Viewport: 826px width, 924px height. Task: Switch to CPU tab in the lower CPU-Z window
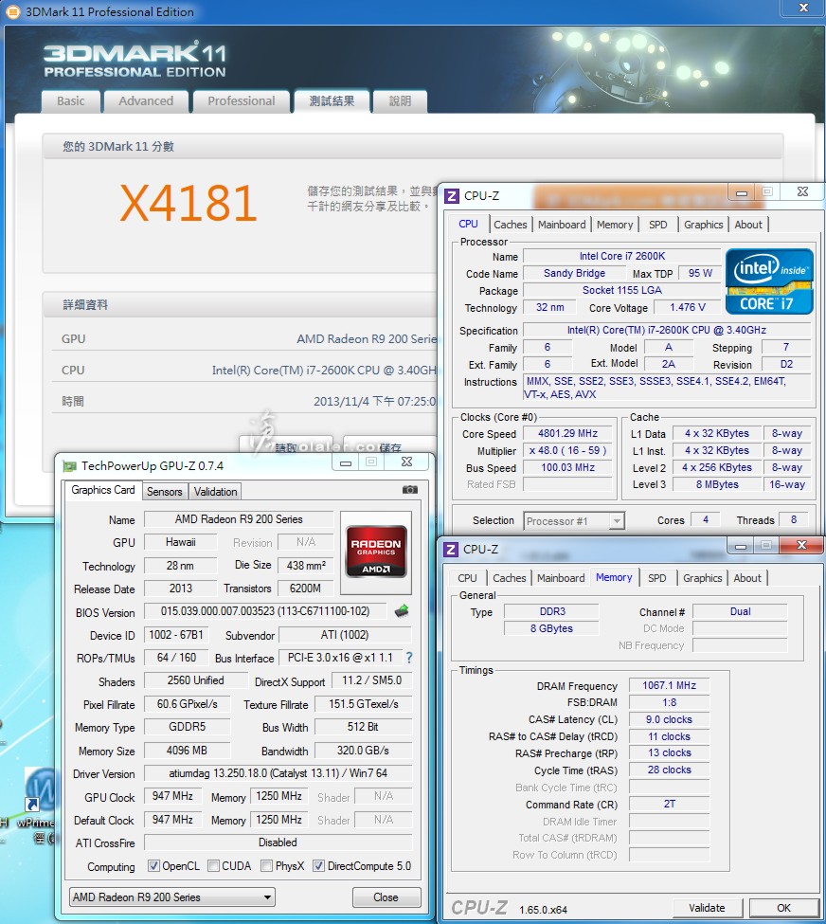tap(467, 578)
